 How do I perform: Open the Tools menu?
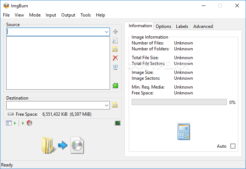click(86, 15)
